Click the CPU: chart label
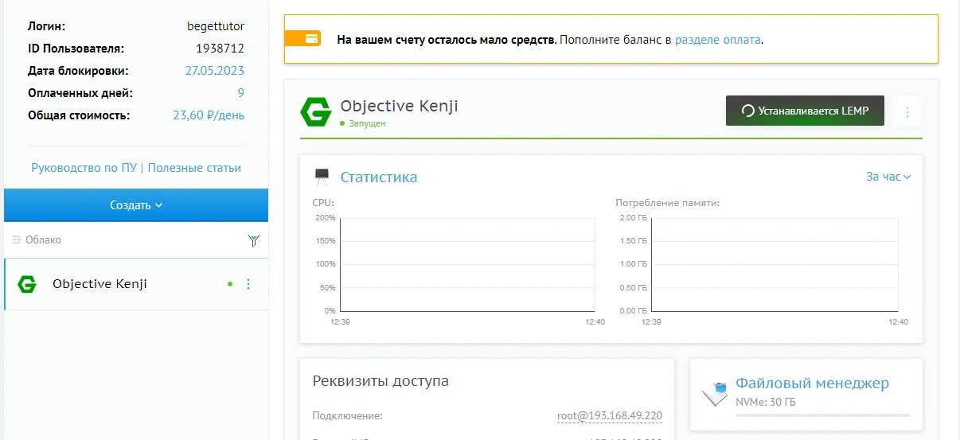Viewport: 960px width, 440px height. (x=323, y=203)
